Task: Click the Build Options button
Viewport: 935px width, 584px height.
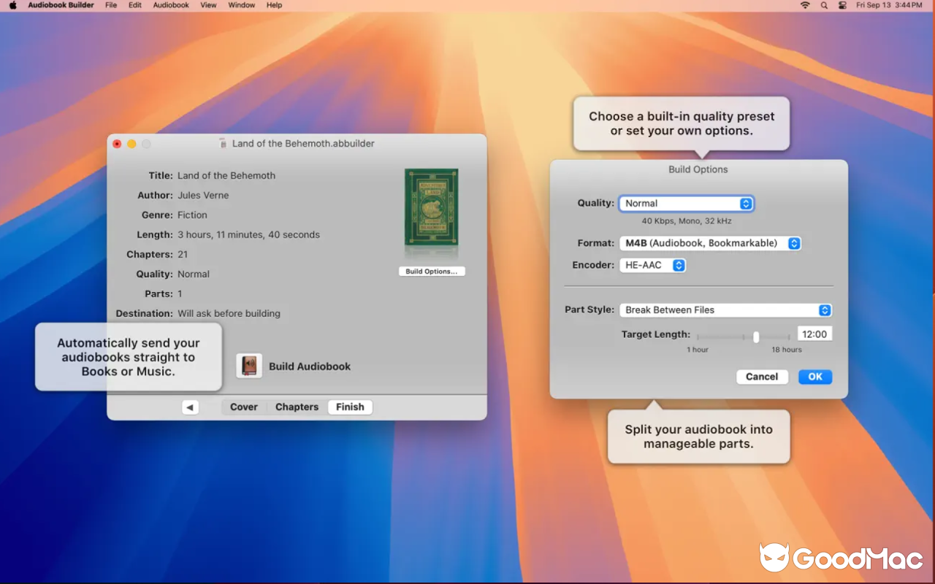Action: click(432, 271)
